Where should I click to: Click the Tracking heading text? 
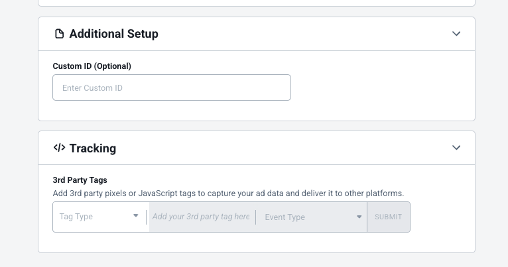[x=93, y=148]
